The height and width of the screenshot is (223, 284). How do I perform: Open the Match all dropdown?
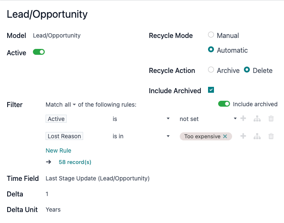(61, 105)
